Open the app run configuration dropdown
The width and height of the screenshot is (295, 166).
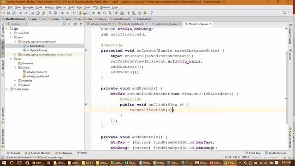click(x=85, y=13)
